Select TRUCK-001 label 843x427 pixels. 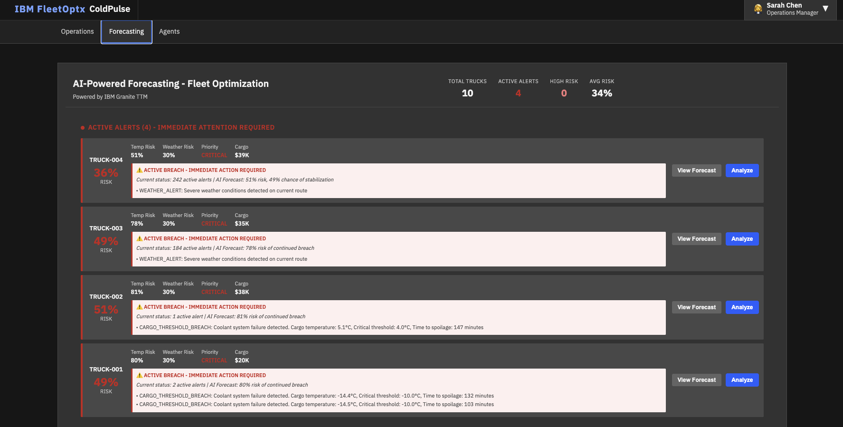pyautogui.click(x=106, y=370)
